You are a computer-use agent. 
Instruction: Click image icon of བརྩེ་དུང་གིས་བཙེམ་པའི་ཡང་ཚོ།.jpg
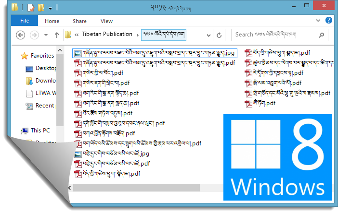pyautogui.click(x=78, y=154)
